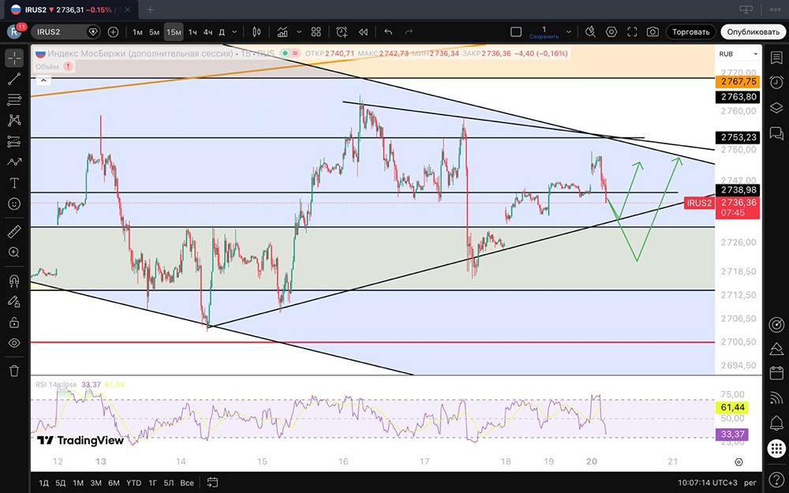Set range to Все
Screen dimensions: 789x493
pyautogui.click(x=187, y=483)
